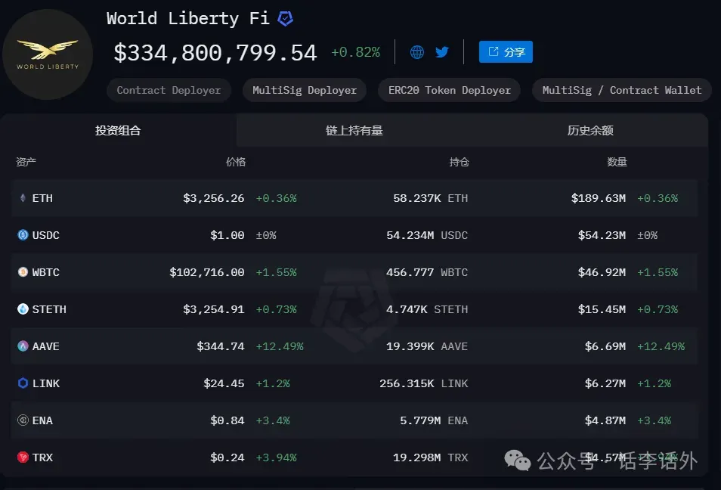Click ETH price $3,256.26
The height and width of the screenshot is (490, 721).
coord(213,198)
